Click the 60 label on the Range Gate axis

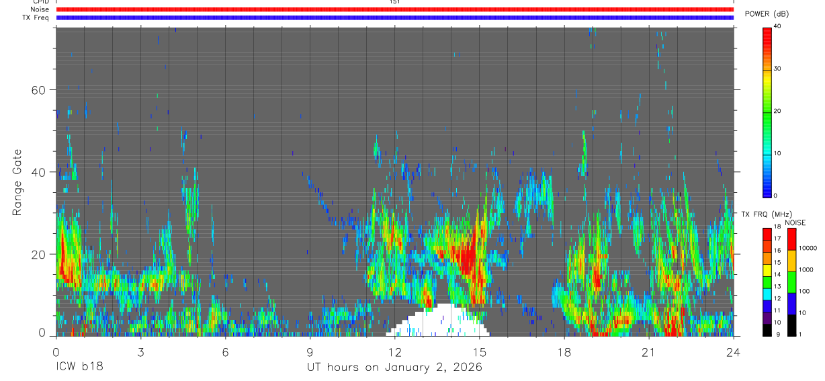coord(39,89)
